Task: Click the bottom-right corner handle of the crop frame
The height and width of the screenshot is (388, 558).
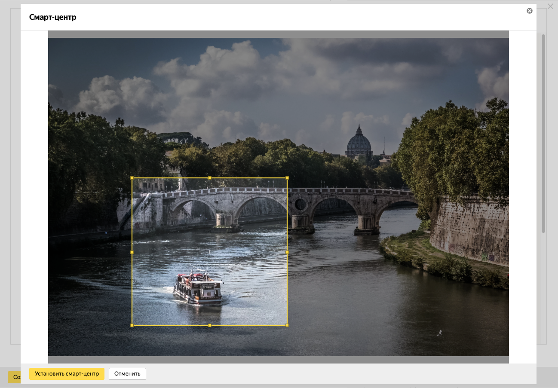Action: point(287,325)
